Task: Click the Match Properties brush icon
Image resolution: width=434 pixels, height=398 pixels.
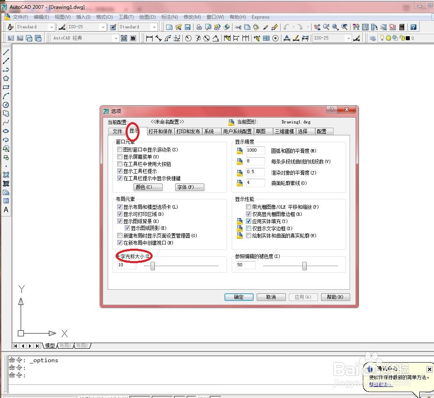Action: (265, 27)
